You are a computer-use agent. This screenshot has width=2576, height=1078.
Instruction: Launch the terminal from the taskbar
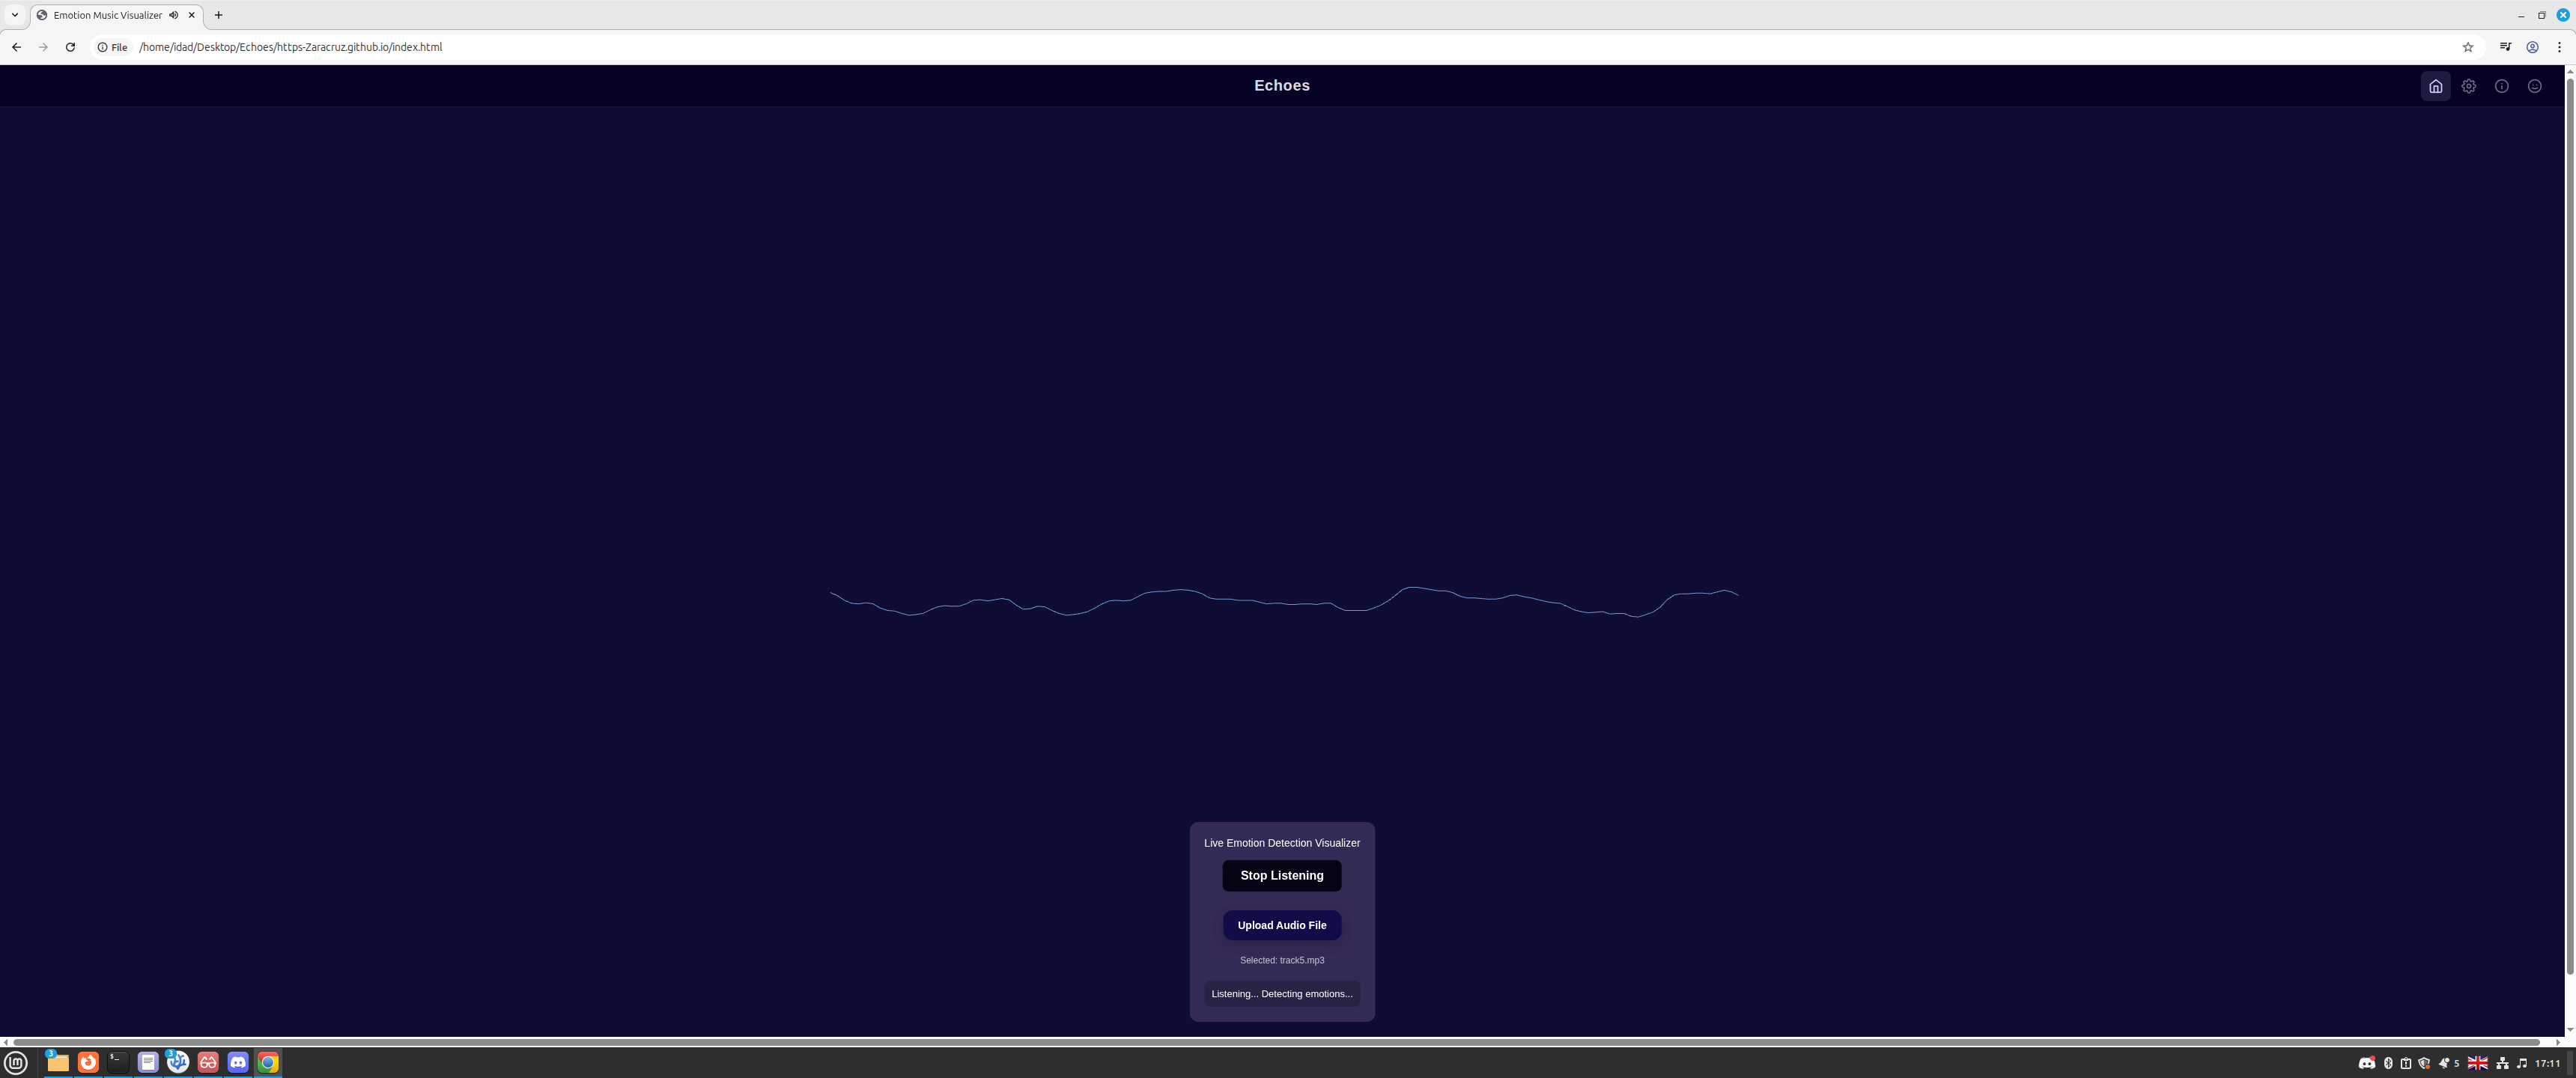[118, 1063]
